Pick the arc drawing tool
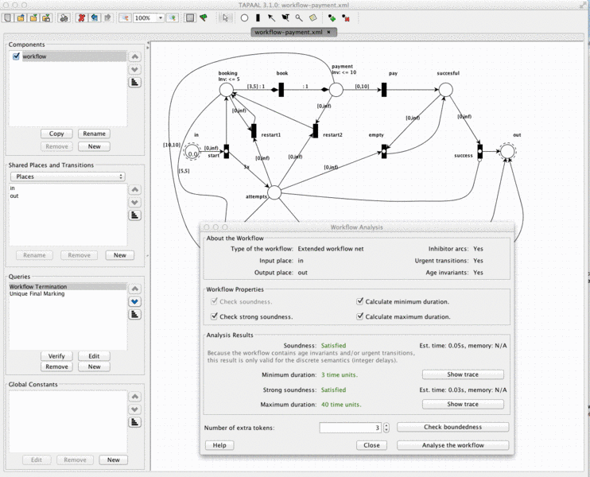Viewport: 590px width, 477px height. point(271,17)
